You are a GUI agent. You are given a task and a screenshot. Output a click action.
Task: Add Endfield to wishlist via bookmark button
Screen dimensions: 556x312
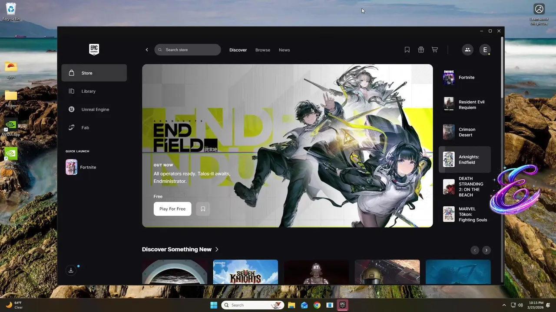click(203, 209)
